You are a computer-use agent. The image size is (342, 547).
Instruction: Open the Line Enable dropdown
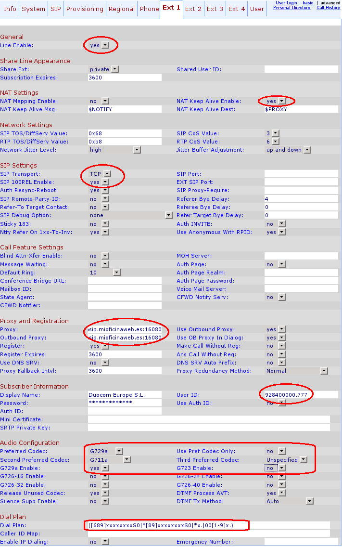[x=105, y=45]
